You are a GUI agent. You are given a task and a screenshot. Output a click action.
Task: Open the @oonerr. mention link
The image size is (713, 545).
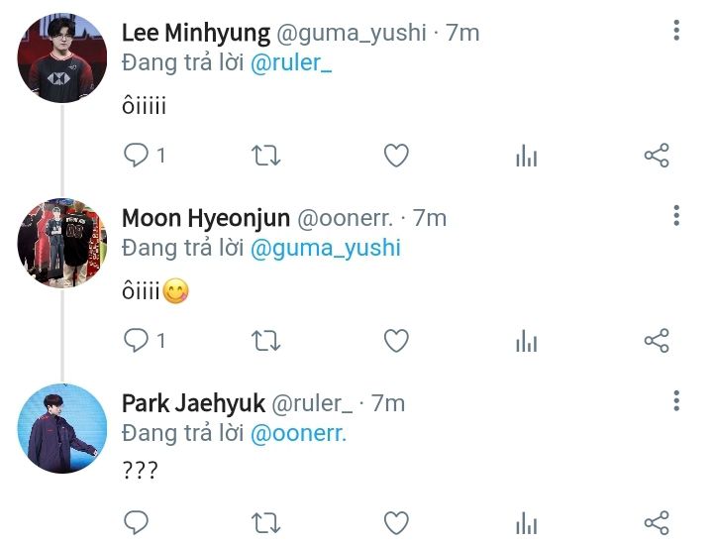coord(298,433)
